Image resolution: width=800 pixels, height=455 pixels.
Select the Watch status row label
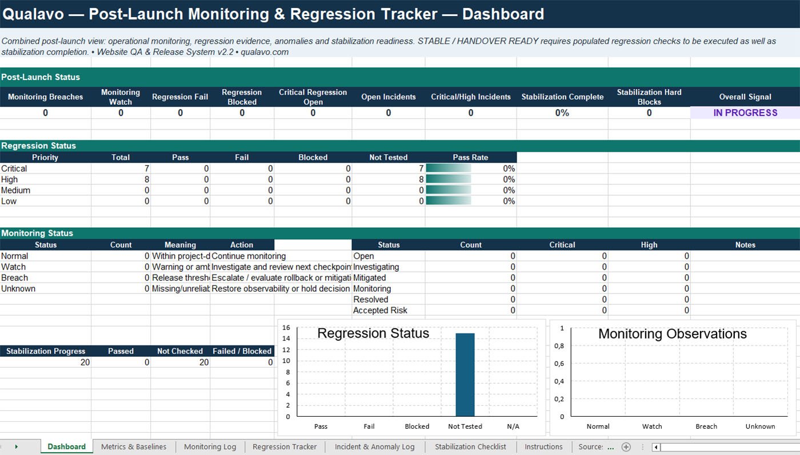pos(46,267)
